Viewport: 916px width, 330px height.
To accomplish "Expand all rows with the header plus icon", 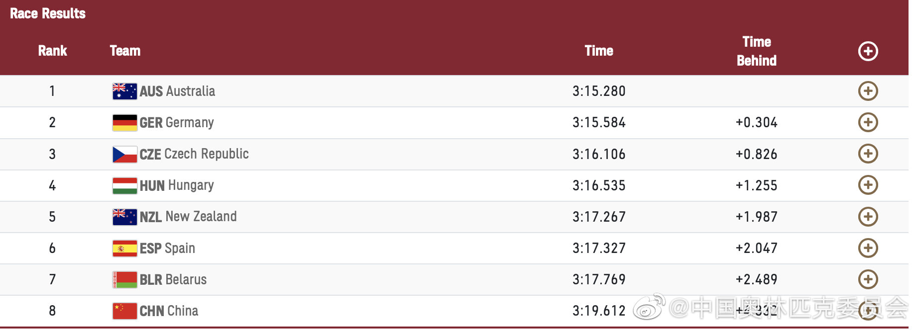I will (868, 51).
